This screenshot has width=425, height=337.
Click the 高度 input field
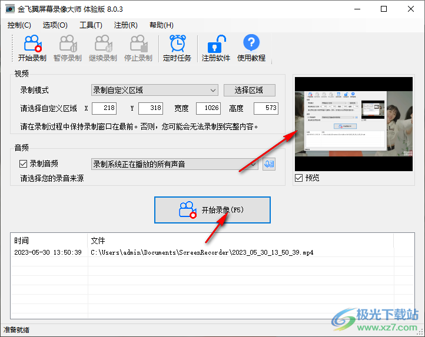pos(266,108)
